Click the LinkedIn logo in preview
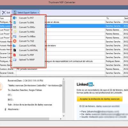The image size is (128, 128). tap(85, 84)
